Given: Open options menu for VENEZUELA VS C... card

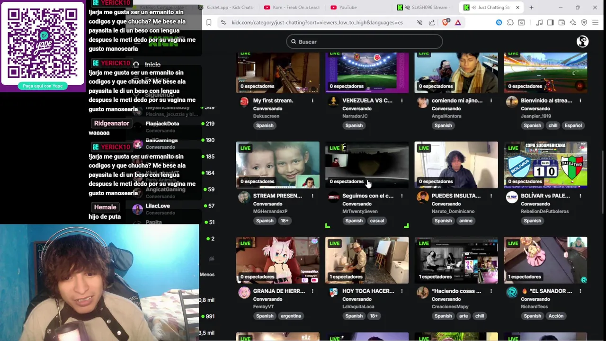Looking at the screenshot, I should [402, 100].
